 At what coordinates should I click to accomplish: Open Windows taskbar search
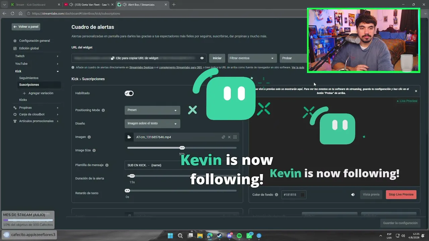(x=180, y=236)
